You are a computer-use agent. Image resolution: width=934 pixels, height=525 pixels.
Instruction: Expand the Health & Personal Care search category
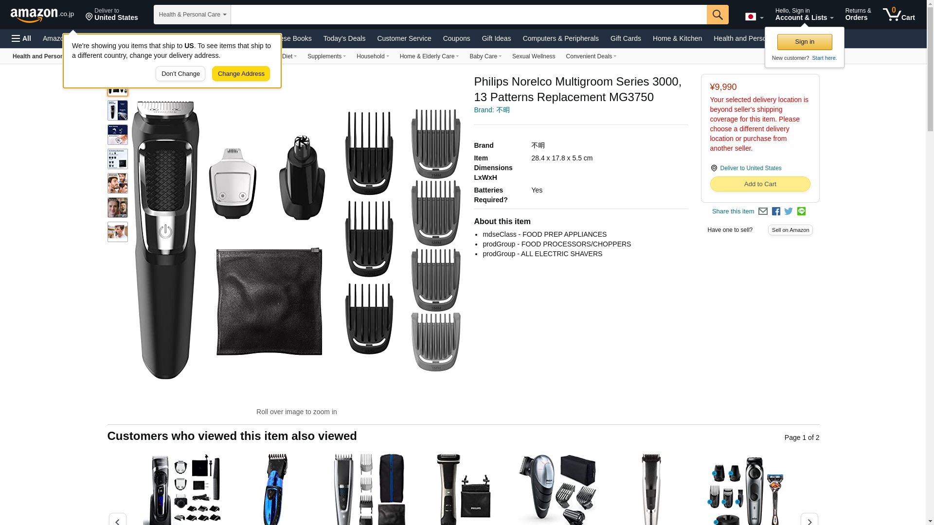[x=192, y=15]
